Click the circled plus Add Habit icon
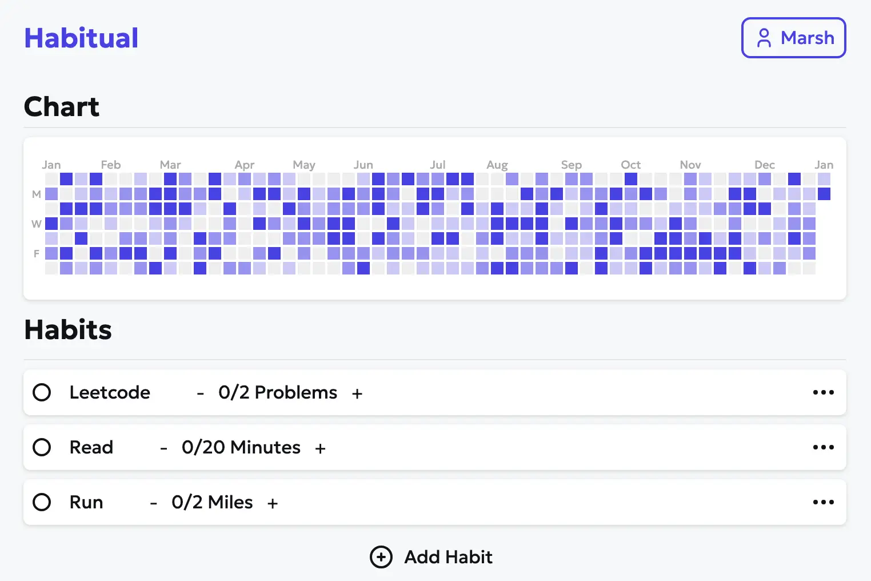 tap(381, 557)
